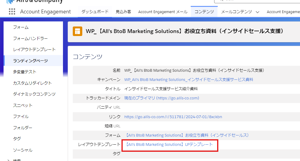Click the LPテンプレート layout template link

pyautogui.click(x=168, y=144)
